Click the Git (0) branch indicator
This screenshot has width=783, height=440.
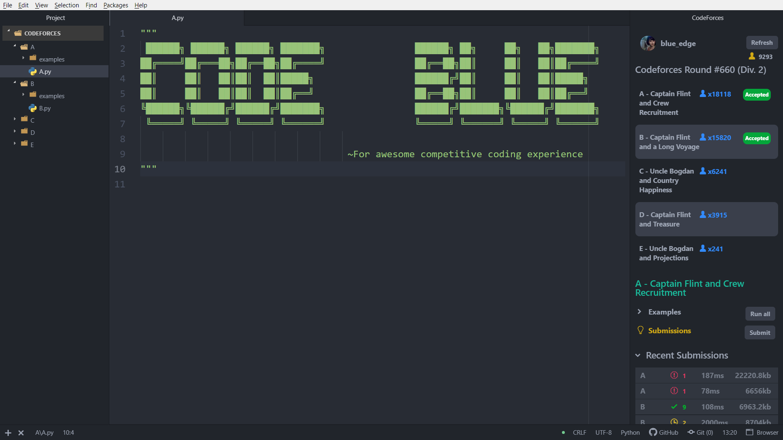point(700,432)
